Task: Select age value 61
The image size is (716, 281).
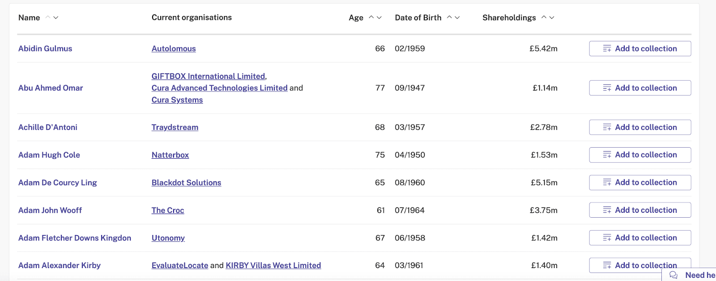Action: point(381,210)
